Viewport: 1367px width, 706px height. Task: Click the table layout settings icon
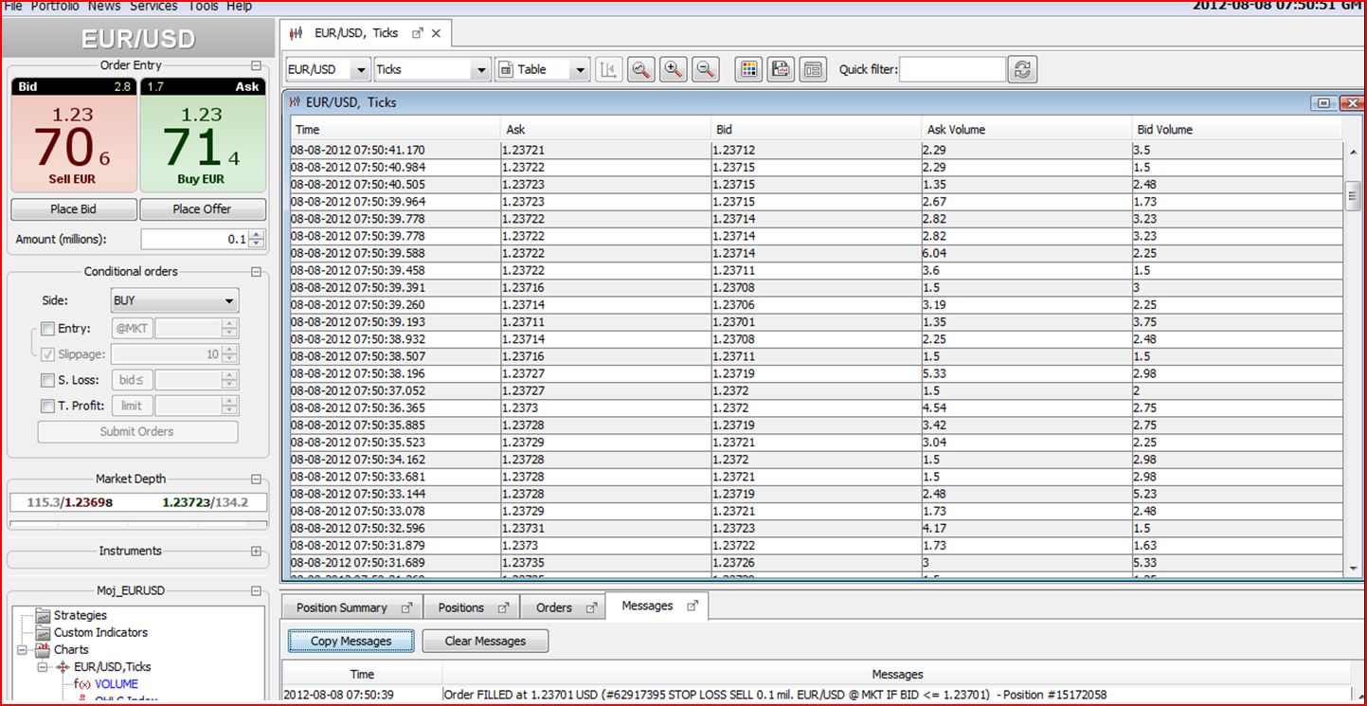coord(812,69)
